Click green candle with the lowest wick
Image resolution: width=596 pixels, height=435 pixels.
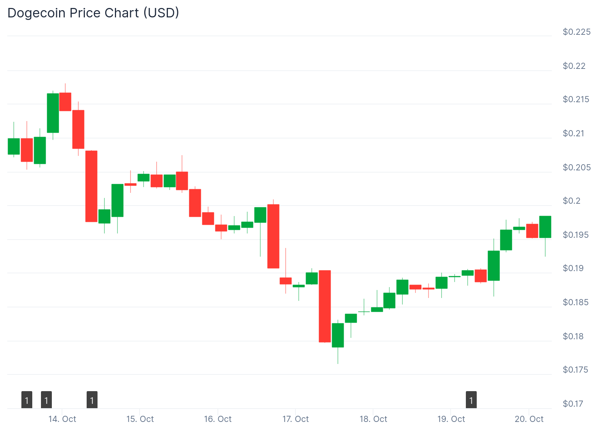pyautogui.click(x=338, y=335)
